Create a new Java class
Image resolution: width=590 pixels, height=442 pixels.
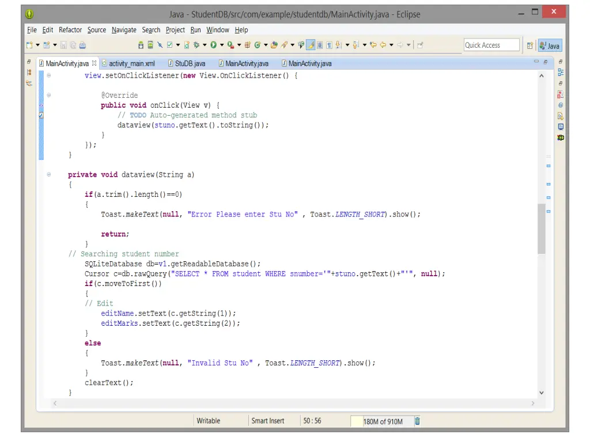tap(258, 45)
